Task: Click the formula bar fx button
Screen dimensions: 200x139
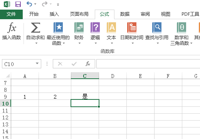Action: [88, 64]
